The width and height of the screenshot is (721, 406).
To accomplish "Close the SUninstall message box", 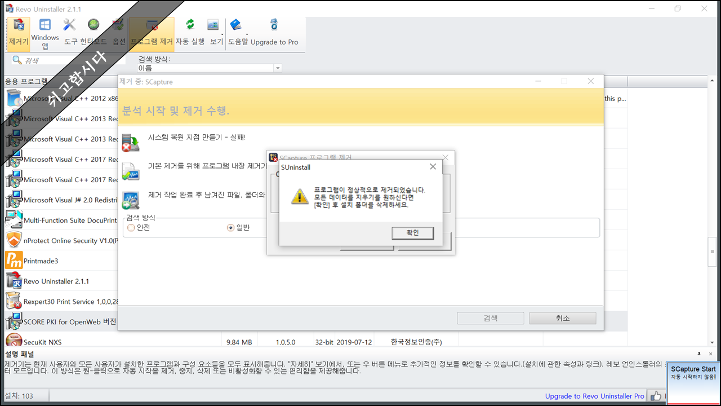I will [433, 167].
